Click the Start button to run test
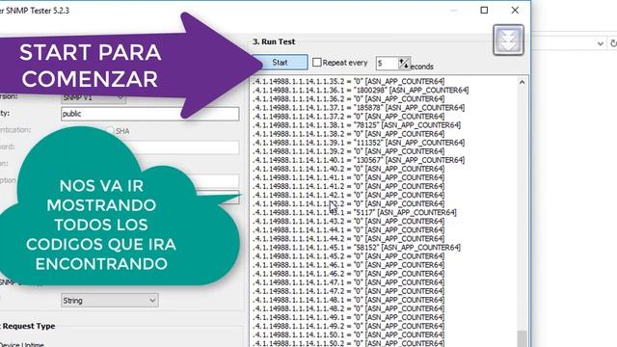The width and height of the screenshot is (617, 347). click(281, 62)
